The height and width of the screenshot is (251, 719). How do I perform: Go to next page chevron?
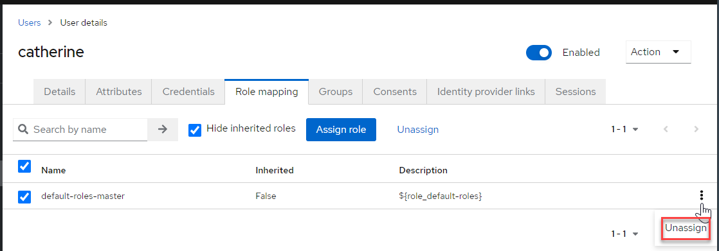coord(696,130)
